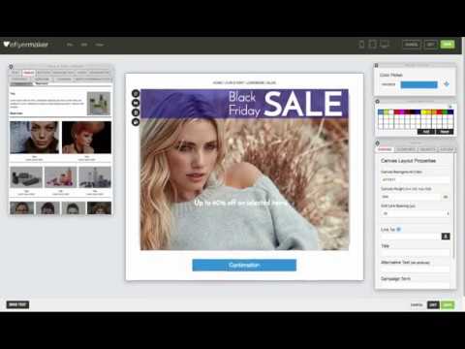Click the green Save button in the top bar
The image size is (465, 349).
point(448,45)
